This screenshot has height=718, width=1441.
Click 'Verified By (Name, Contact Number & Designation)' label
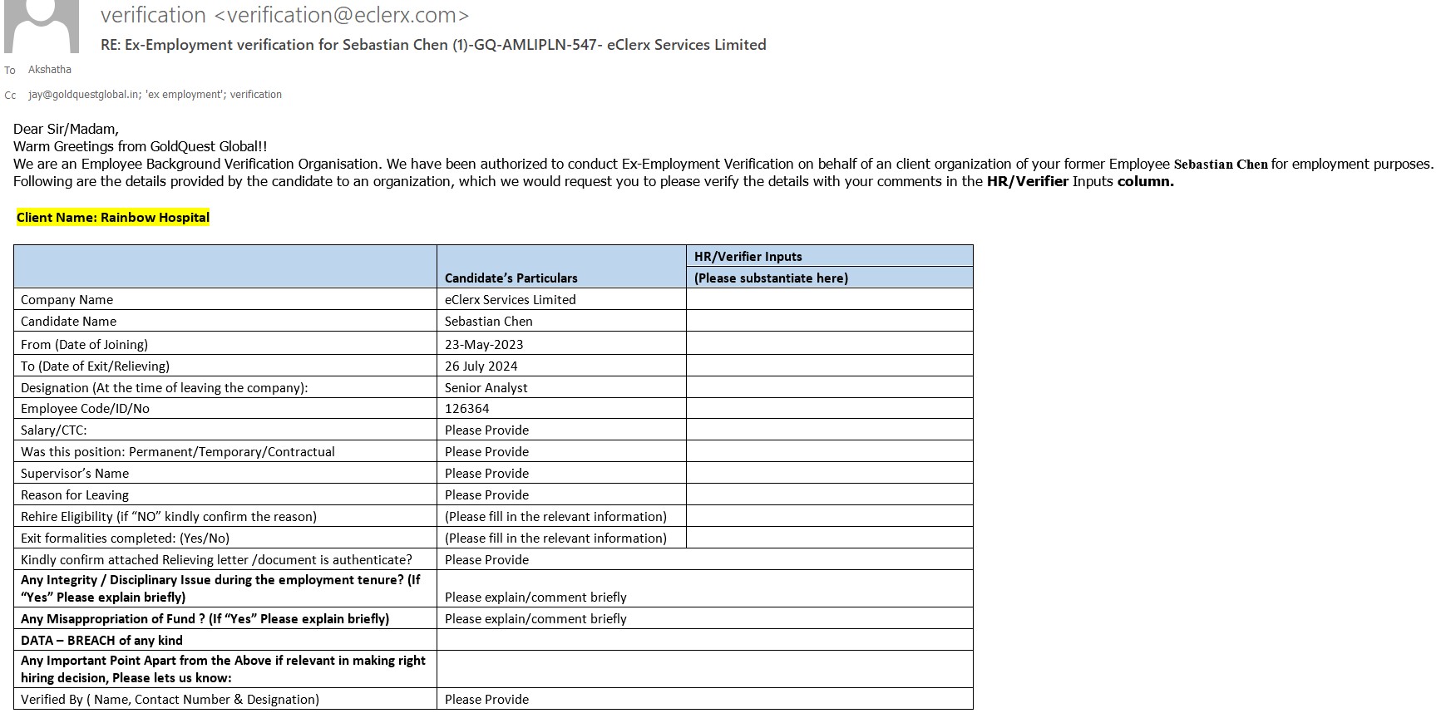coord(170,699)
